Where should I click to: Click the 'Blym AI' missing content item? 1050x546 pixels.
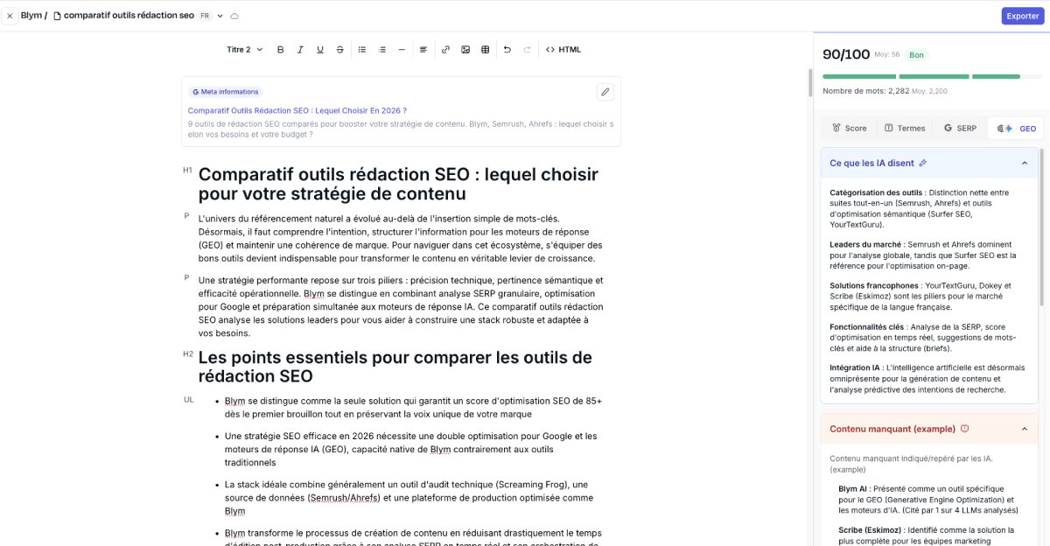[927, 499]
